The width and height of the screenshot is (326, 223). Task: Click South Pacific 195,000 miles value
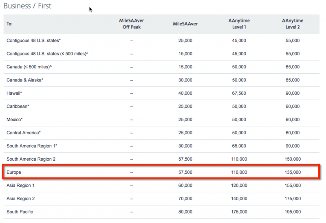click(x=293, y=212)
